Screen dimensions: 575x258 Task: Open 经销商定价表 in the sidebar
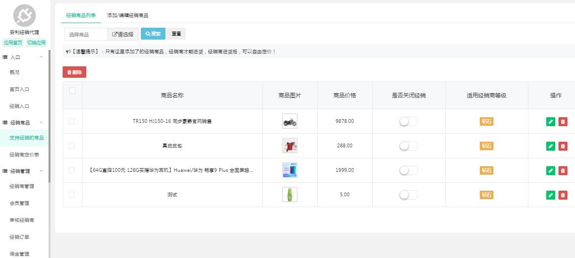24,154
